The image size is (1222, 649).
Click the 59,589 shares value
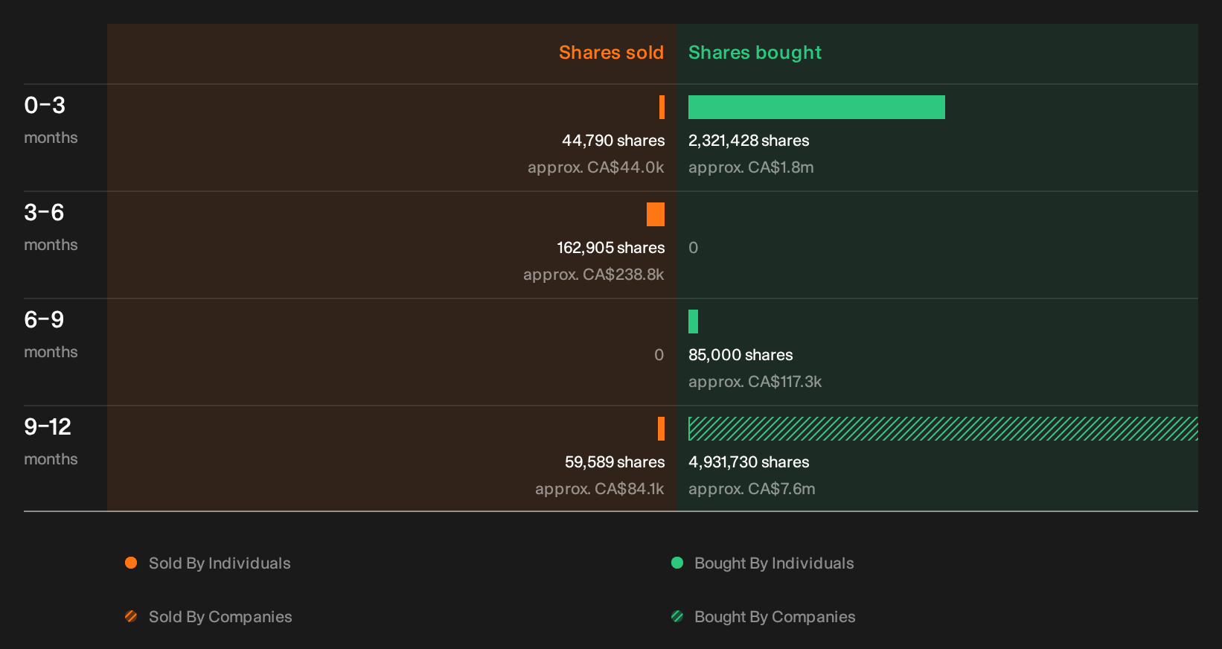click(x=615, y=462)
